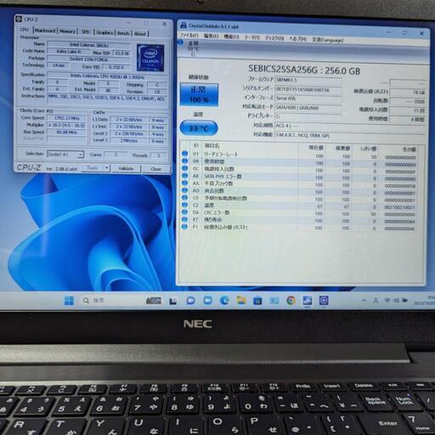The width and height of the screenshot is (435, 435).
Task: Open the ディスク(D) menu in CrystalDiskInfo
Action: click(274, 38)
